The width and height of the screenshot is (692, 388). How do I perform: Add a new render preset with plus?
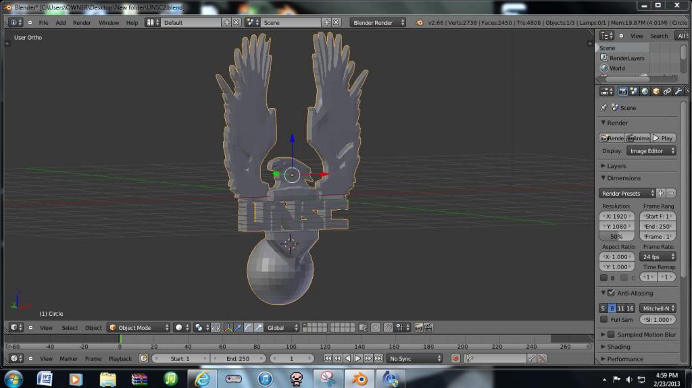pyautogui.click(x=661, y=193)
